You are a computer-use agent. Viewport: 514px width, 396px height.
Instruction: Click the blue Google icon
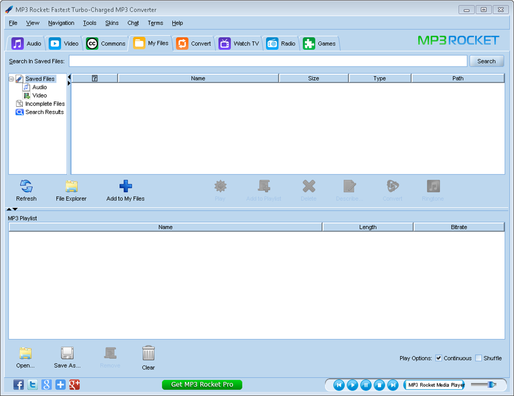(x=46, y=384)
